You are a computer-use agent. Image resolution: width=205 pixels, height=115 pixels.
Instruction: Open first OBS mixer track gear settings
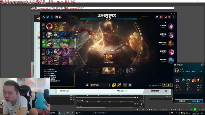coord(141,98)
